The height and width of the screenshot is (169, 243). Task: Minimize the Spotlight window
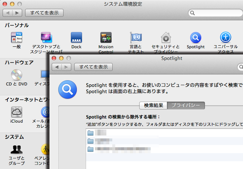(61, 58)
